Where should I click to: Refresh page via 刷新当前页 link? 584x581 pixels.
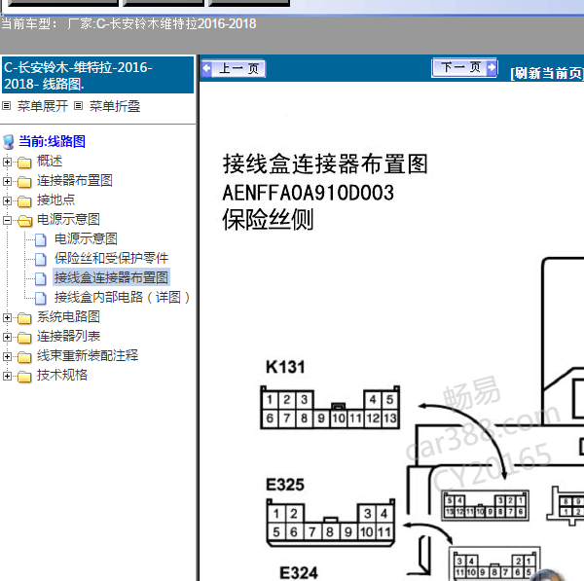(547, 73)
